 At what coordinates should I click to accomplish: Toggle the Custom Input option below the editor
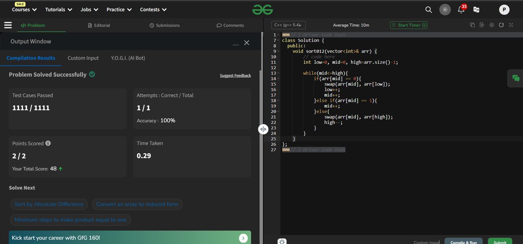coord(427,242)
